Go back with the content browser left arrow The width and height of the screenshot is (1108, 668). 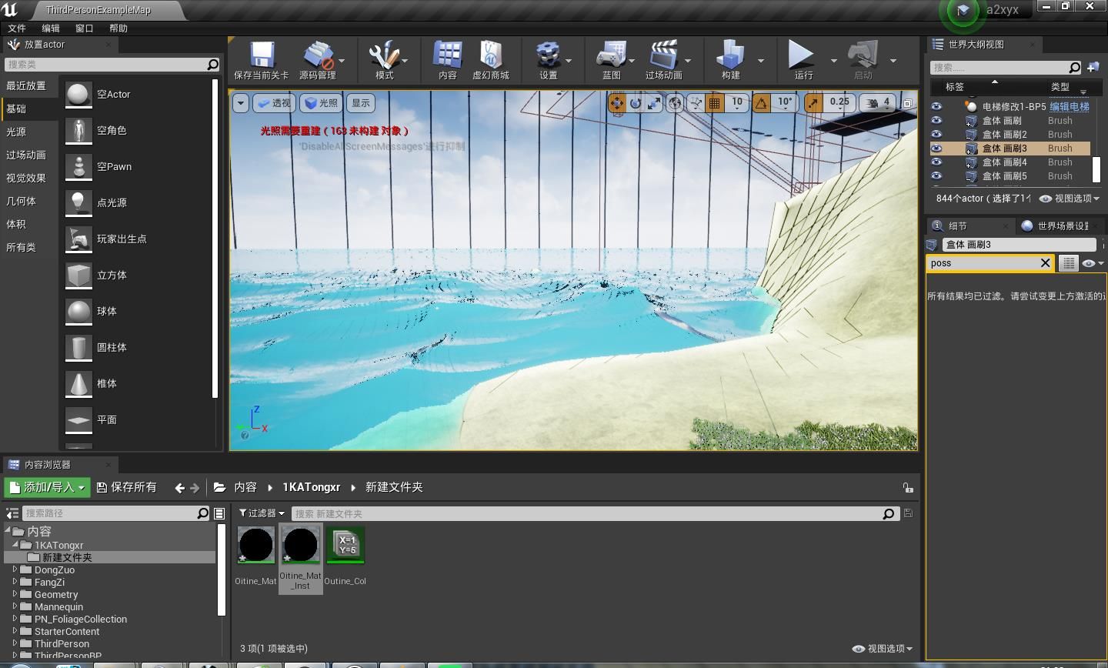point(179,487)
